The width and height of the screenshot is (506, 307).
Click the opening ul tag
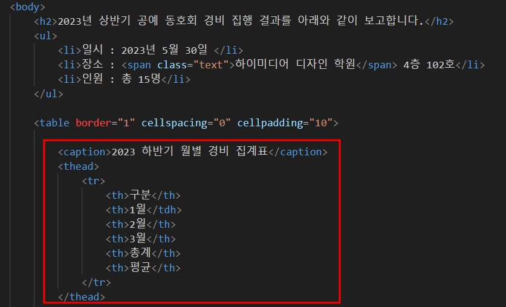tap(45, 36)
